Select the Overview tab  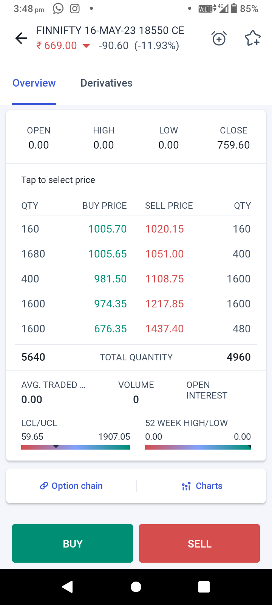pos(34,83)
